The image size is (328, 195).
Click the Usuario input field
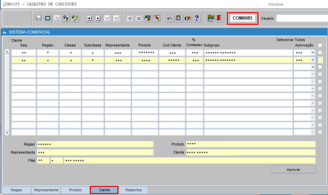tap(302, 18)
